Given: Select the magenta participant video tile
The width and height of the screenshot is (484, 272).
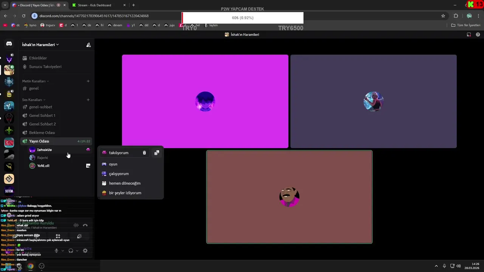Looking at the screenshot, I should coord(205,101).
